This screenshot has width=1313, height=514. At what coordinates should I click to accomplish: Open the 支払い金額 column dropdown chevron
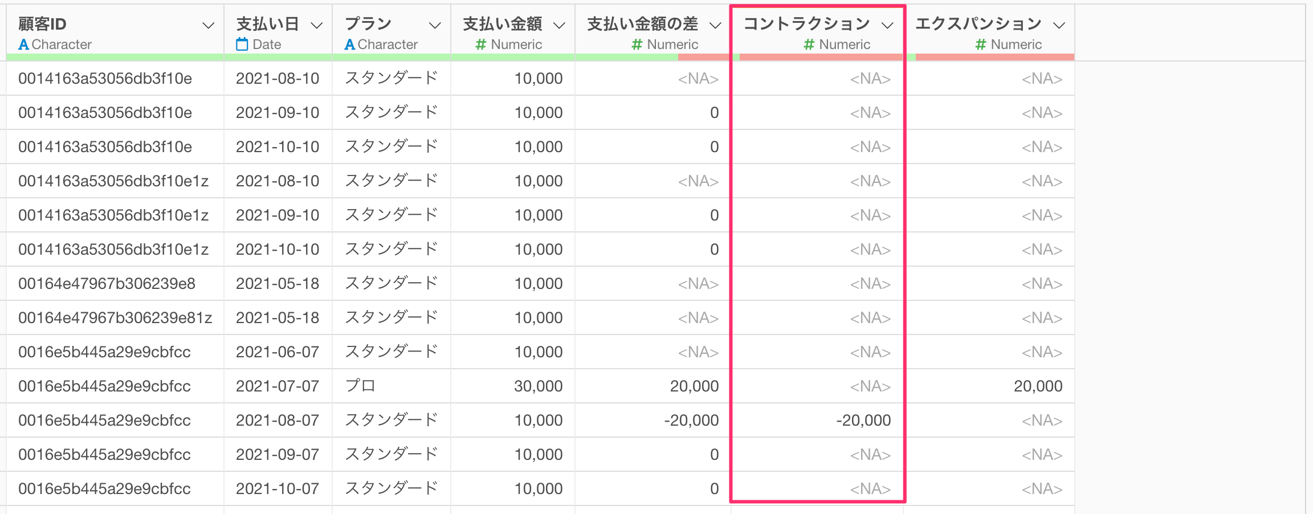[x=560, y=25]
